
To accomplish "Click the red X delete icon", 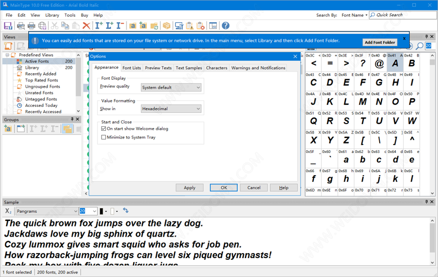I will (86, 26).
